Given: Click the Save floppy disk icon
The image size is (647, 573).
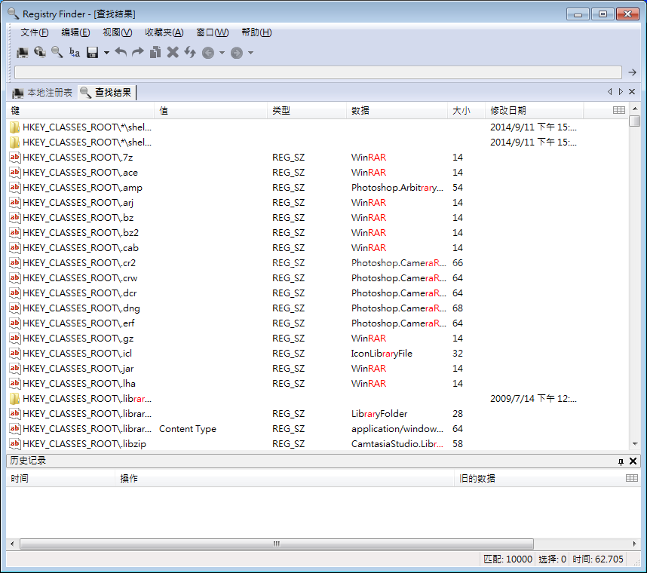Looking at the screenshot, I should pos(93,52).
